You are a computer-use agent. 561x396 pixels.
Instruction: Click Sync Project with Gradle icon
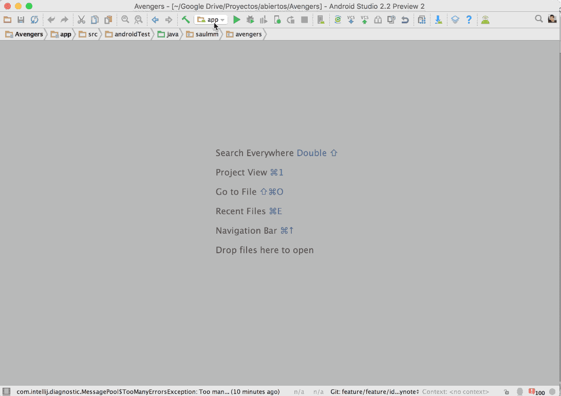coord(338,20)
